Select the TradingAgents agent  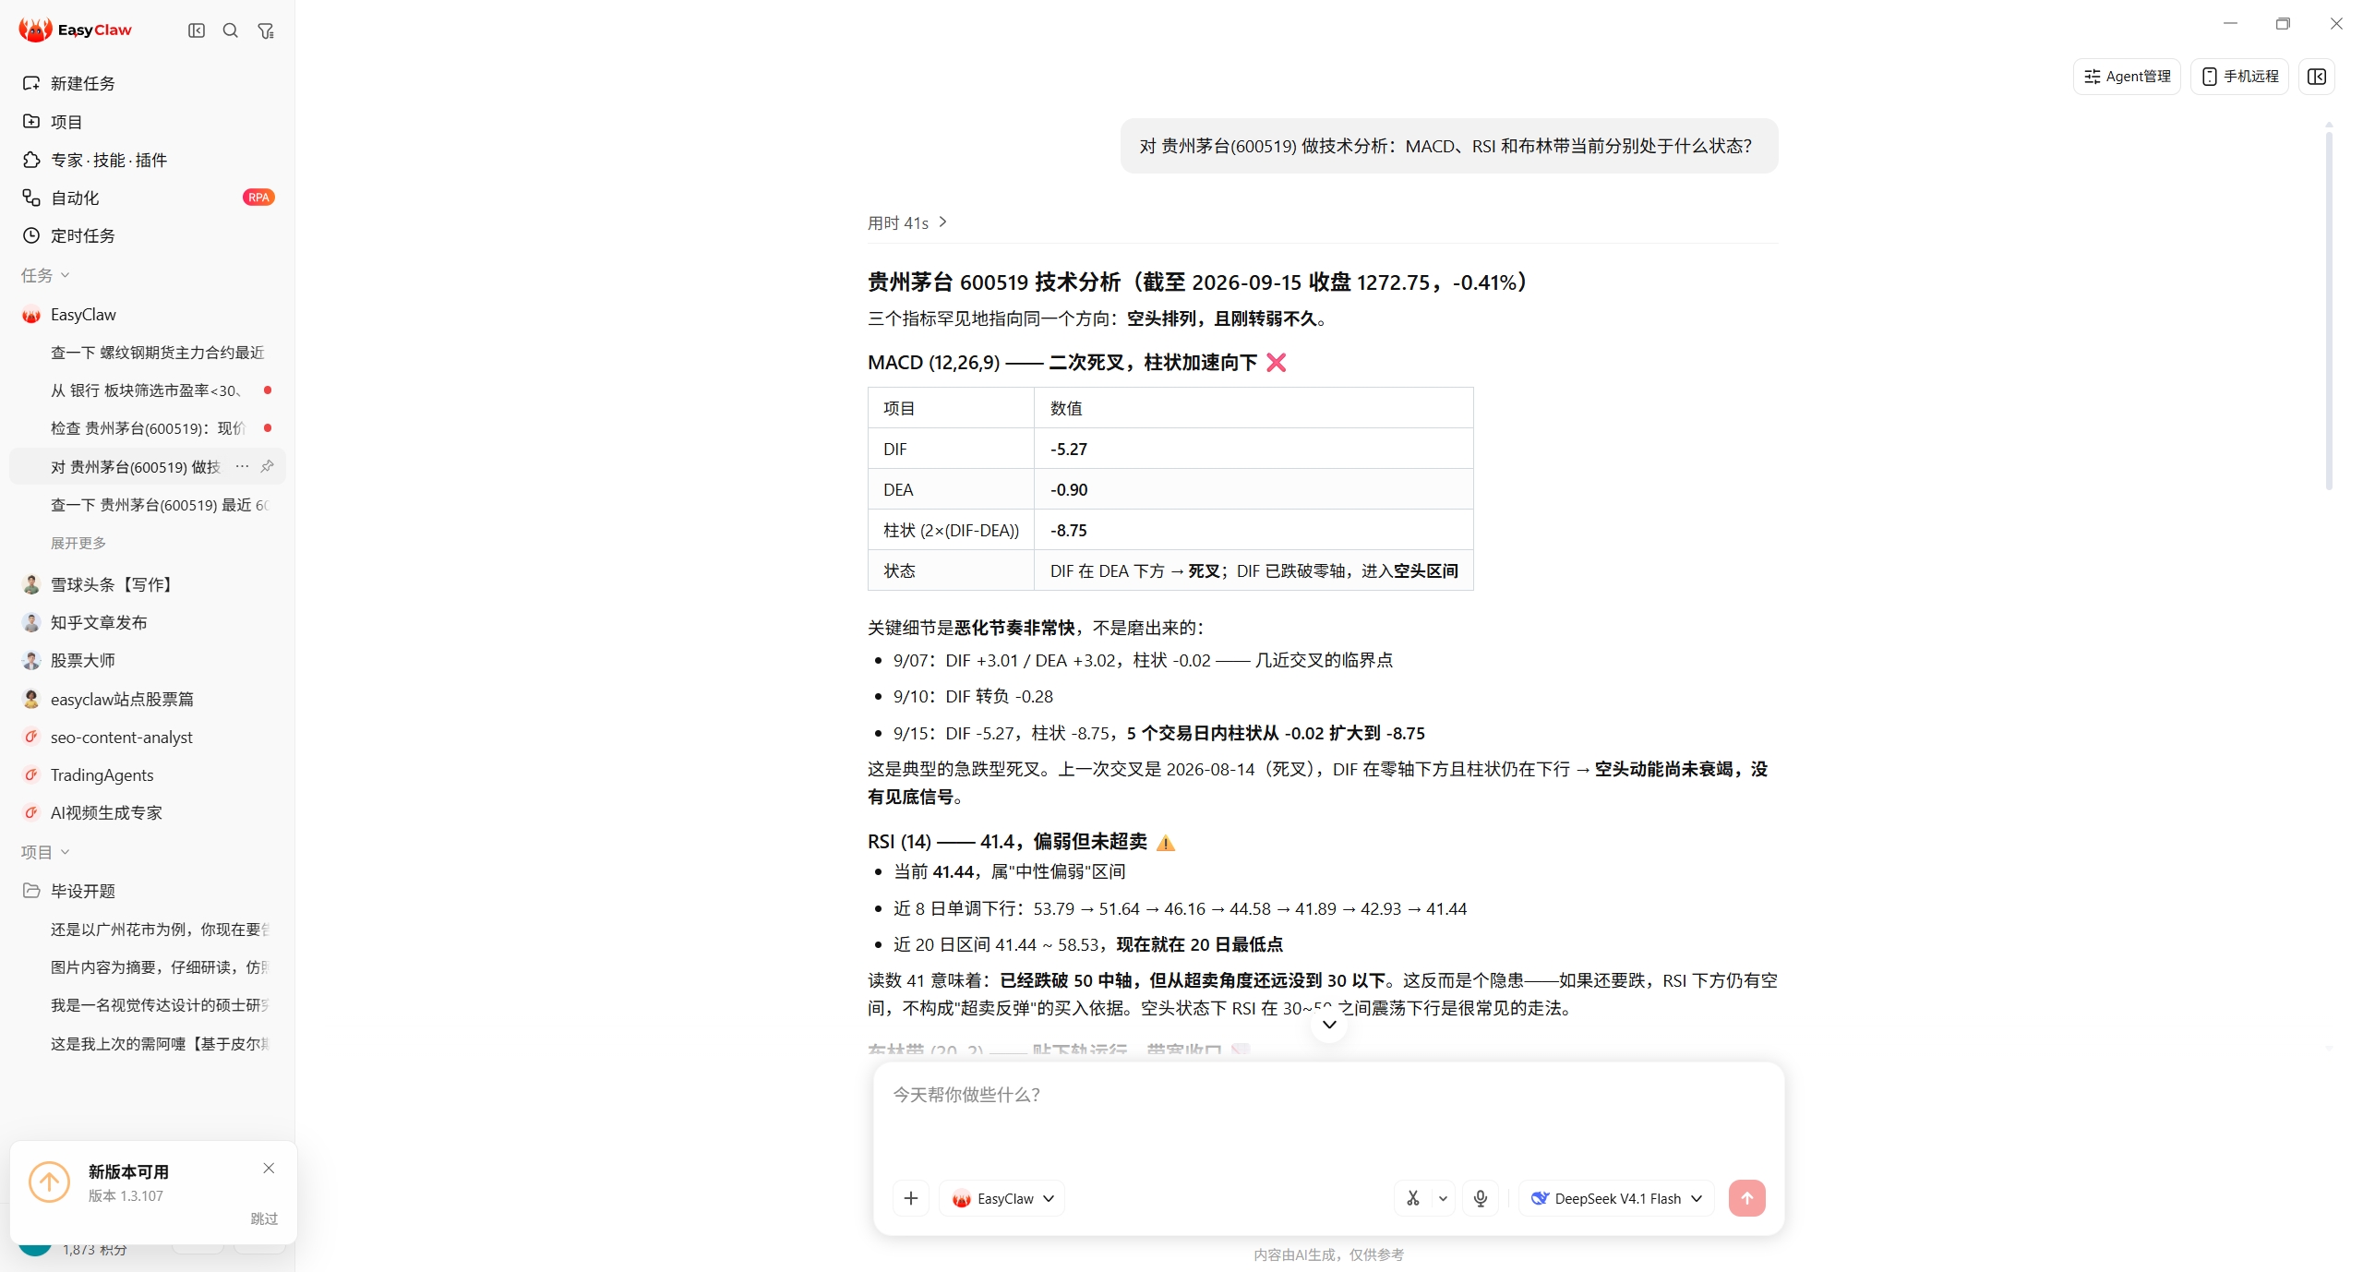[x=148, y=774]
